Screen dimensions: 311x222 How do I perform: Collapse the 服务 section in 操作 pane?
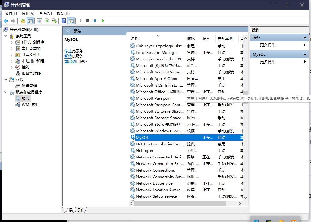click(305, 38)
